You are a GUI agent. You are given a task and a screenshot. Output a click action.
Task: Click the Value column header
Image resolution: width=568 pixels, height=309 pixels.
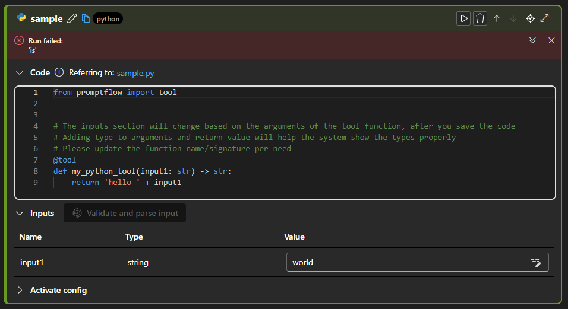point(294,237)
